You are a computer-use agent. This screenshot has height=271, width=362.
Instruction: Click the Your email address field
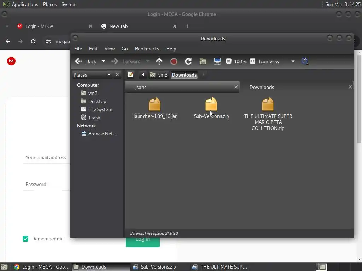[46, 158]
